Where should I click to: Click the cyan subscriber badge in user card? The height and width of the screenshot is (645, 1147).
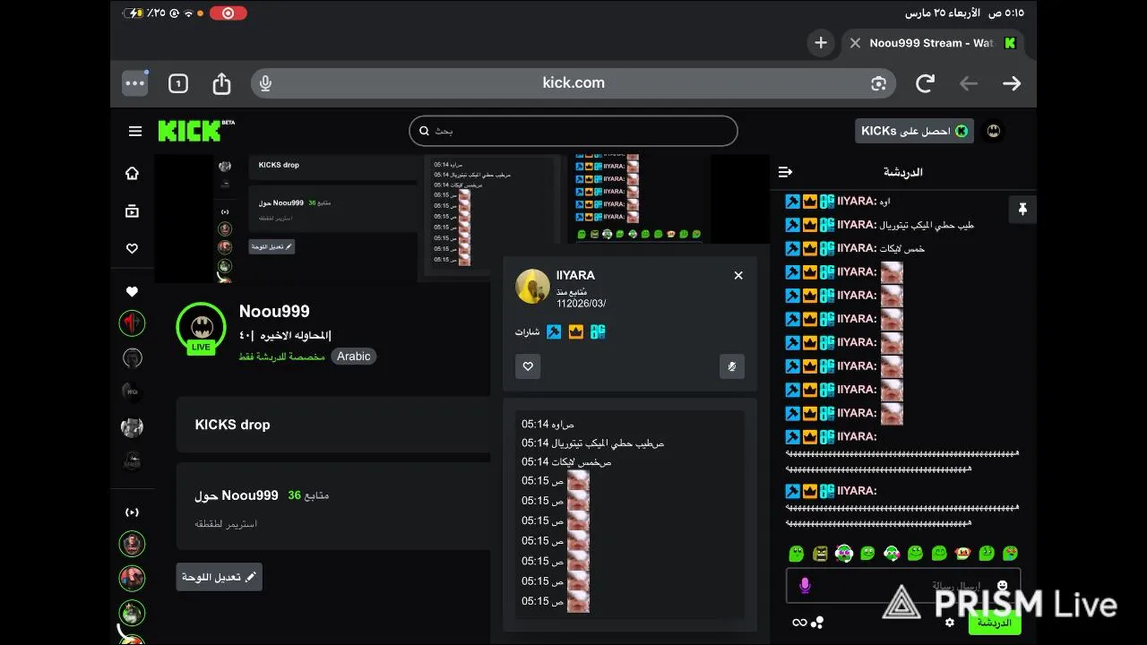coord(598,332)
